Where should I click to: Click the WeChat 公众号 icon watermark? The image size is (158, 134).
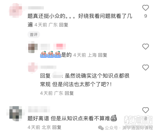pyautogui.click(x=101, y=128)
